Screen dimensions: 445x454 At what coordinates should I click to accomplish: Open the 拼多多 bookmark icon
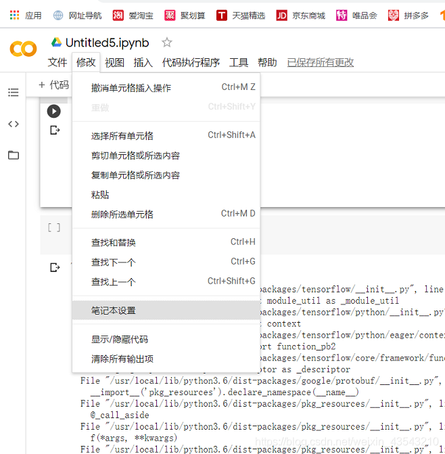pyautogui.click(x=393, y=15)
